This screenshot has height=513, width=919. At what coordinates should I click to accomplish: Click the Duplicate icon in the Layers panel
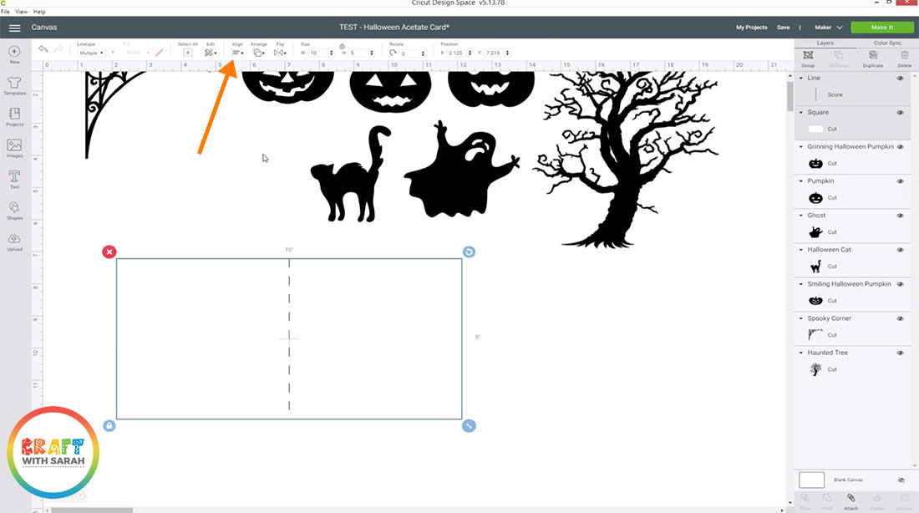pyautogui.click(x=873, y=56)
